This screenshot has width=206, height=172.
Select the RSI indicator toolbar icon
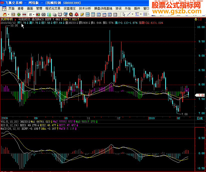(x=13, y=14)
